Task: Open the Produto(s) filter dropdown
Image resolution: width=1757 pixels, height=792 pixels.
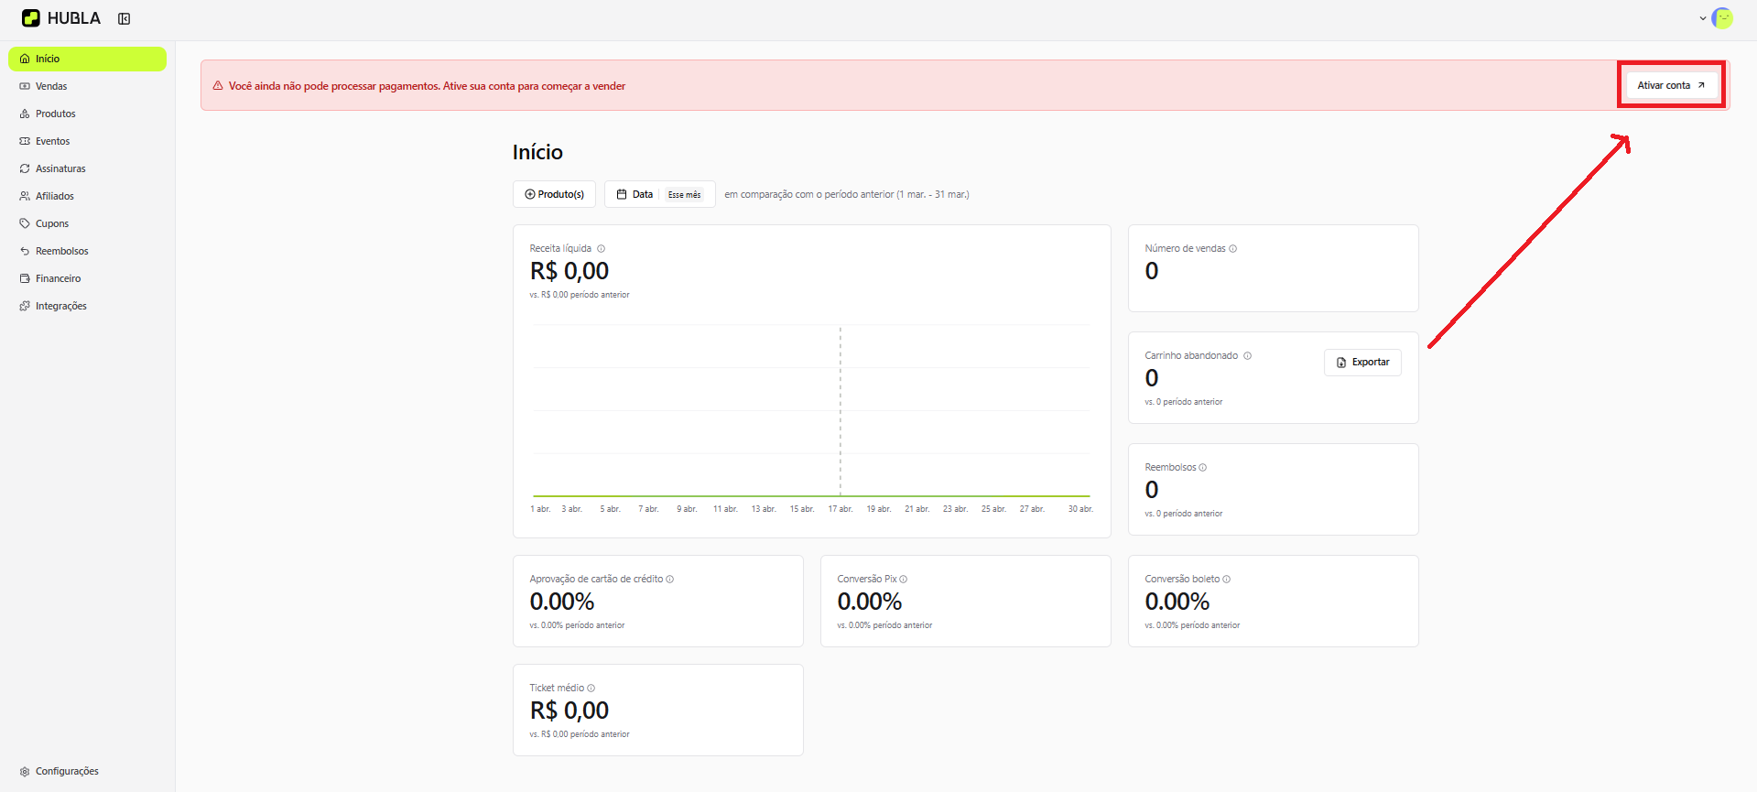Action: click(554, 194)
